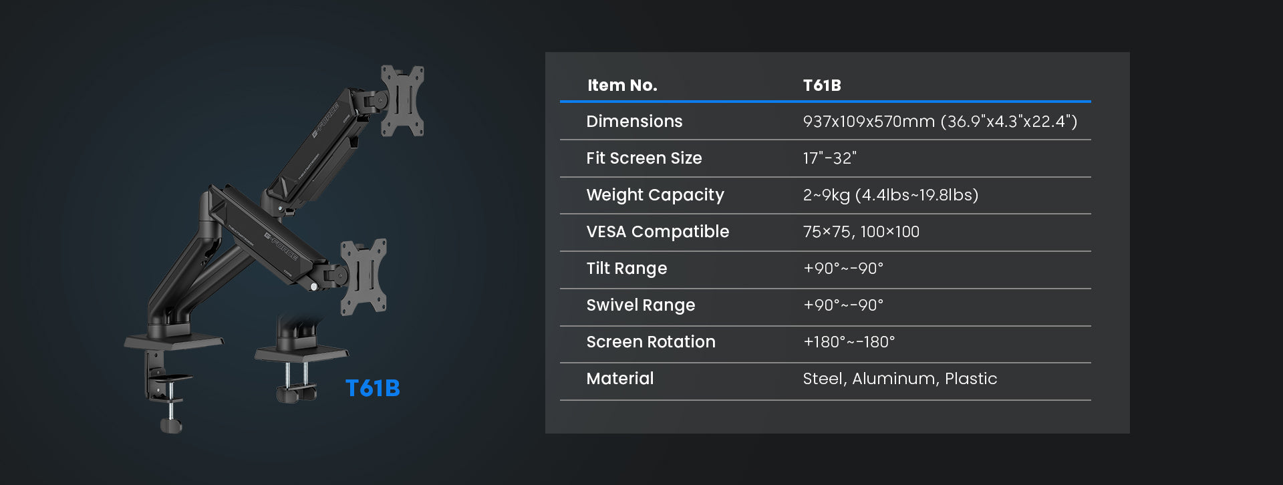Screen dimensions: 1283x485
Task: Select the VESA Compatible label
Action: [x=658, y=232]
